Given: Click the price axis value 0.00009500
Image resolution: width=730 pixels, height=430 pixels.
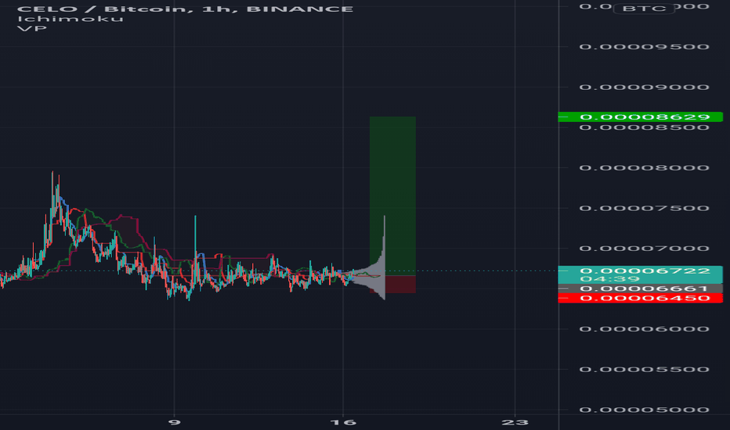Looking at the screenshot, I should click(x=645, y=47).
